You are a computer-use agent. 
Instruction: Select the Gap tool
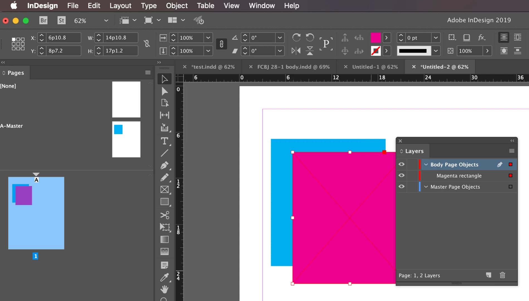coord(164,115)
